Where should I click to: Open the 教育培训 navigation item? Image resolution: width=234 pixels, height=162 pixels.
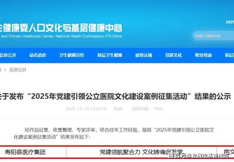coord(203,55)
